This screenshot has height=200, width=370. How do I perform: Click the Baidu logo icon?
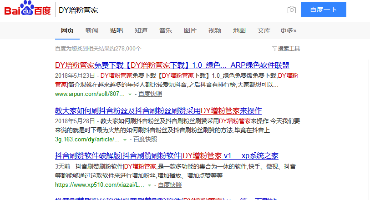(x=27, y=10)
